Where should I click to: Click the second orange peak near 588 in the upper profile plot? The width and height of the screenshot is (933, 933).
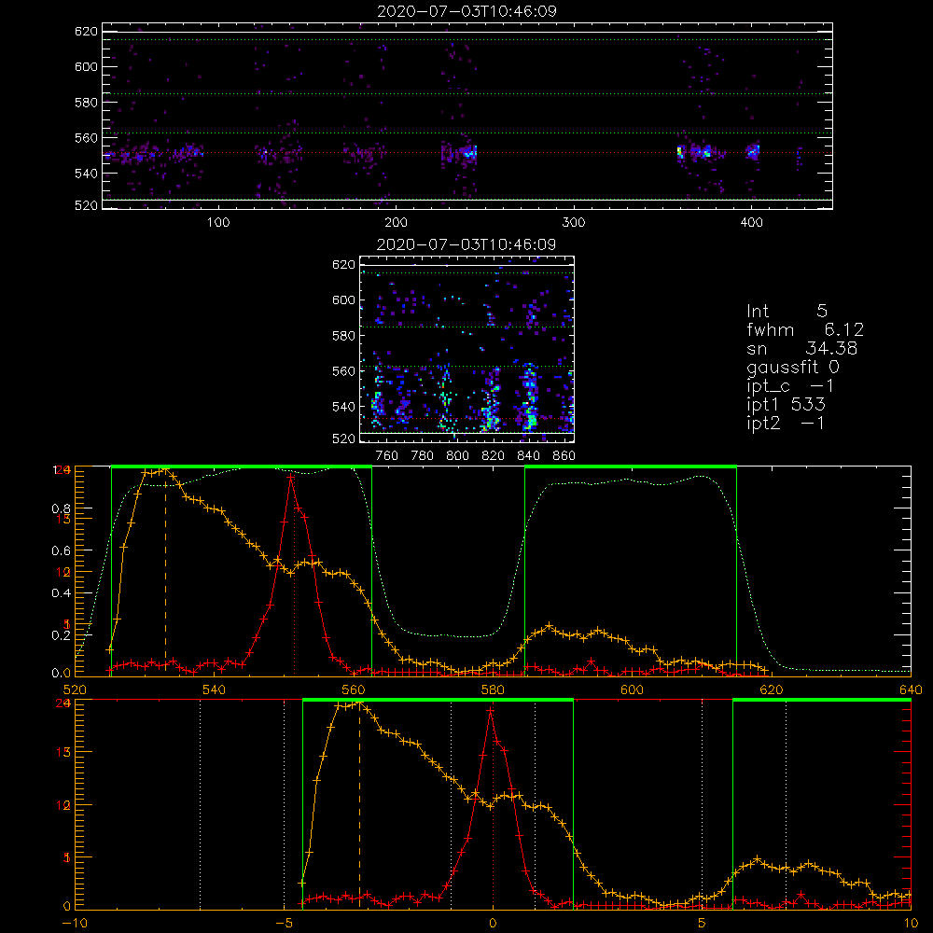549,626
